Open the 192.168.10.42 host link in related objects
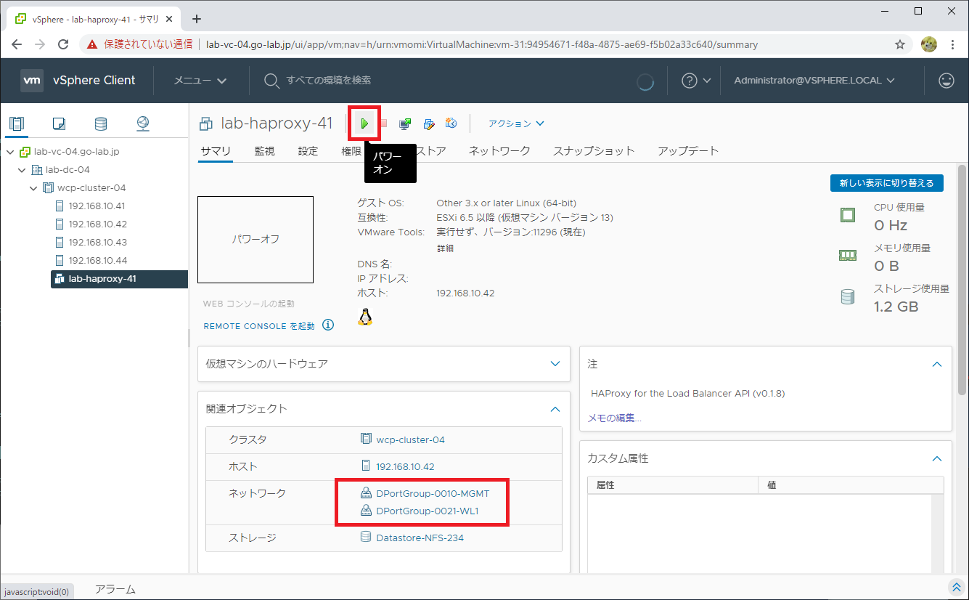969x600 pixels. coord(405,466)
